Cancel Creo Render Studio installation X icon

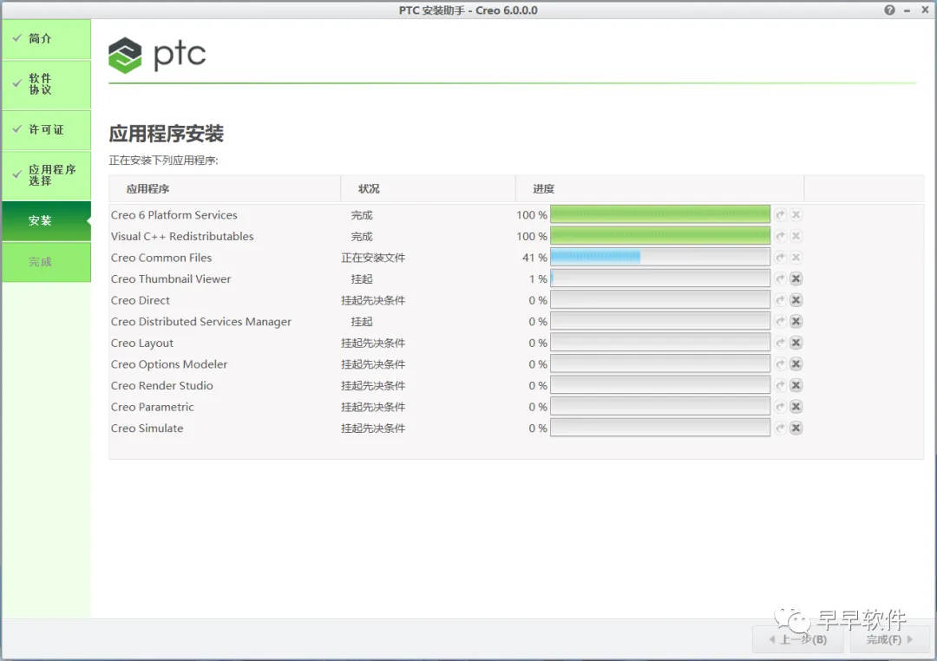(796, 385)
